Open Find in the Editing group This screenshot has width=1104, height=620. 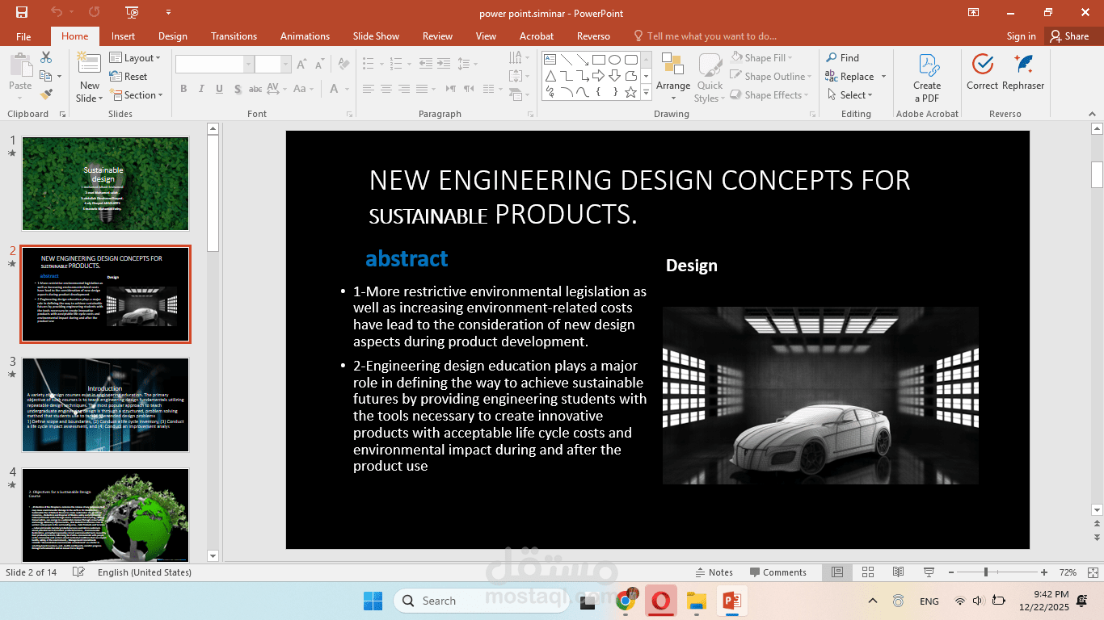(845, 57)
